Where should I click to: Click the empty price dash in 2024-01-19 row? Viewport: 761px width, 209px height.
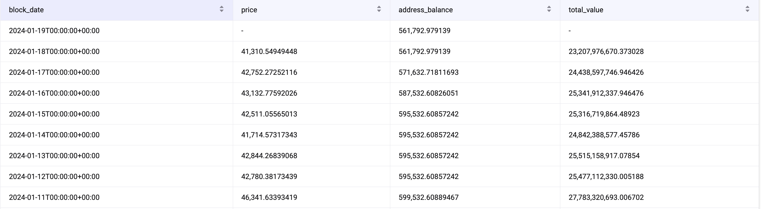(242, 31)
